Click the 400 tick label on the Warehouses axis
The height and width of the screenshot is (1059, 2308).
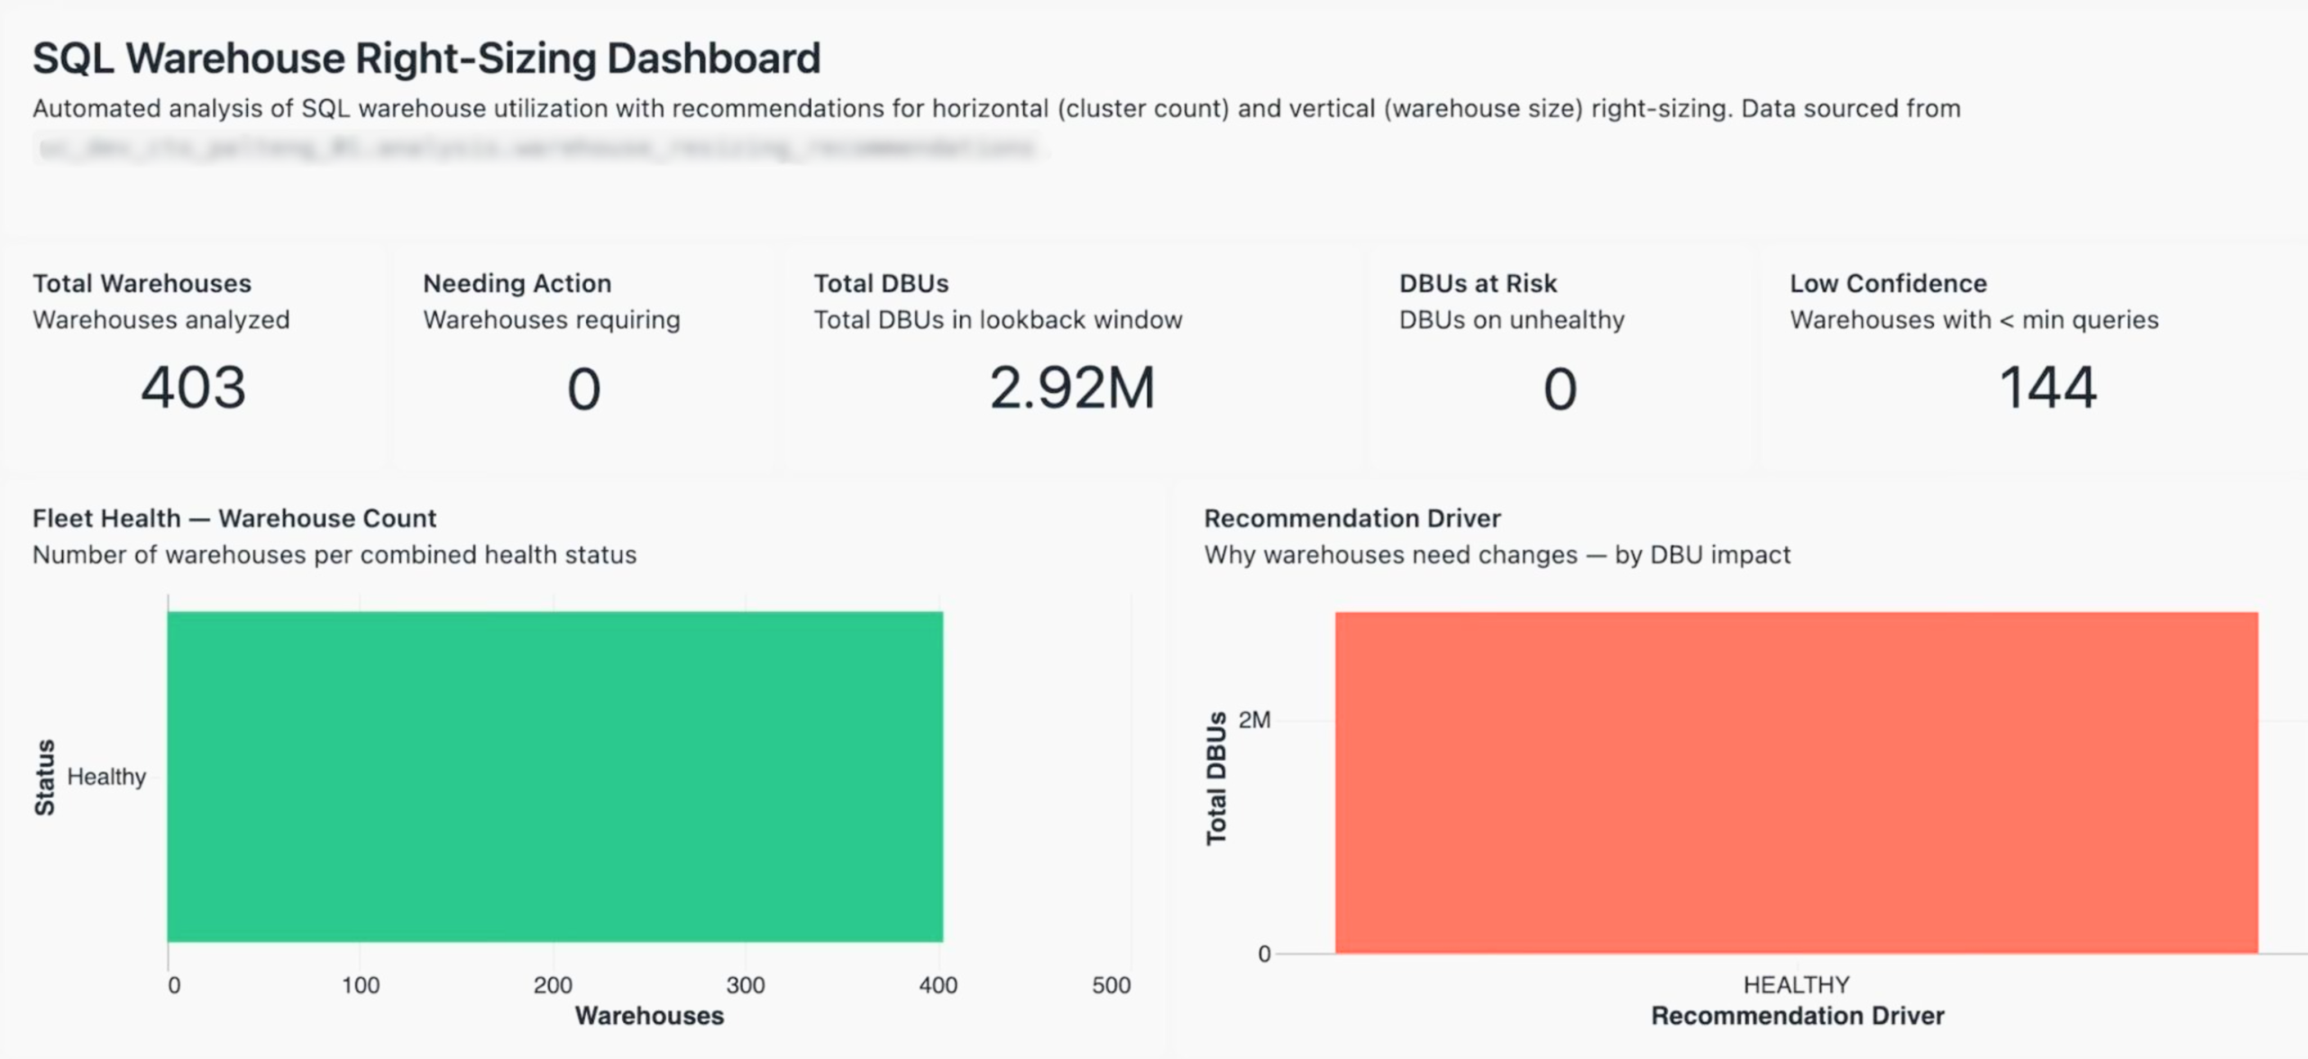point(938,985)
